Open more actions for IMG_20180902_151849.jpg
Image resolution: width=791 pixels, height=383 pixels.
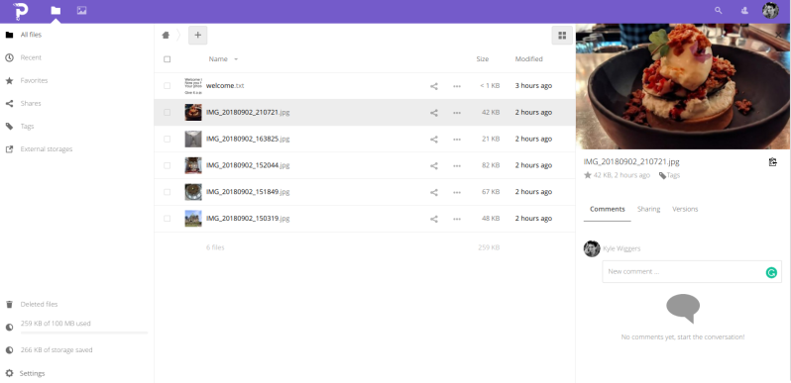[x=457, y=192]
